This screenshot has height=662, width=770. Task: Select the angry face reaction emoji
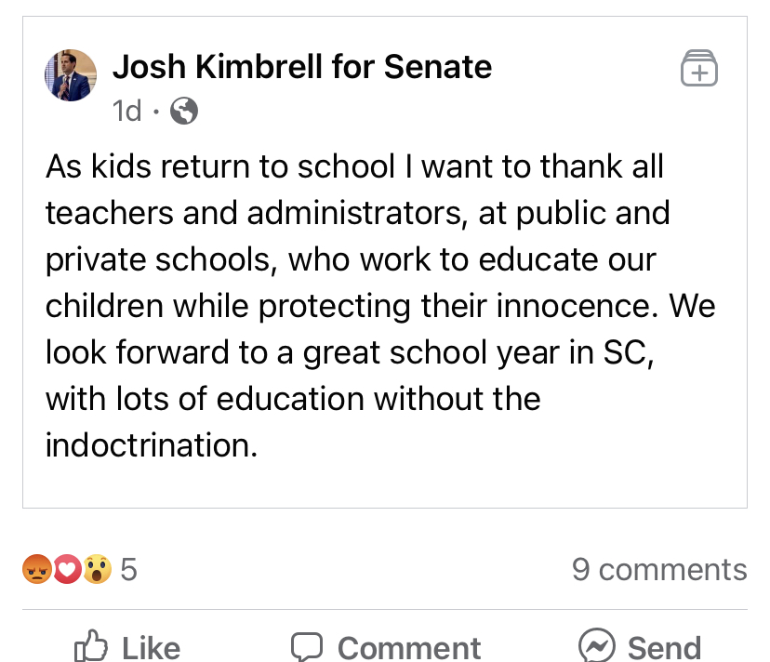coord(35,569)
